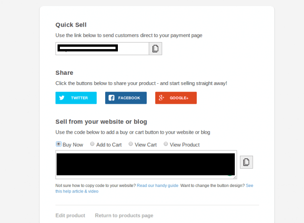Copy the website embed code

[x=246, y=162]
